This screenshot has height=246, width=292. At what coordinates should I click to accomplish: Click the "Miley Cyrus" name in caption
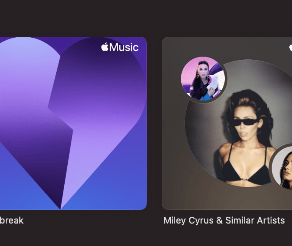click(189, 220)
